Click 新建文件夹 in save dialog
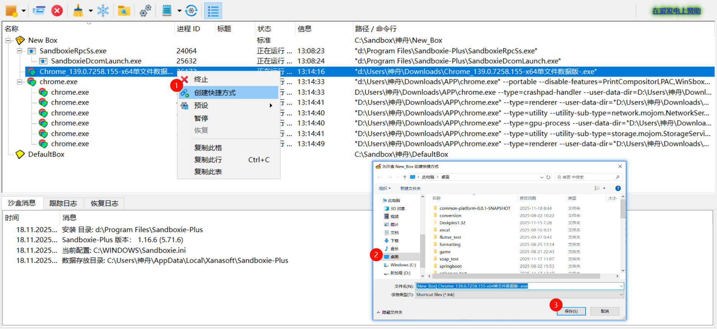This screenshot has width=717, height=329. point(410,188)
